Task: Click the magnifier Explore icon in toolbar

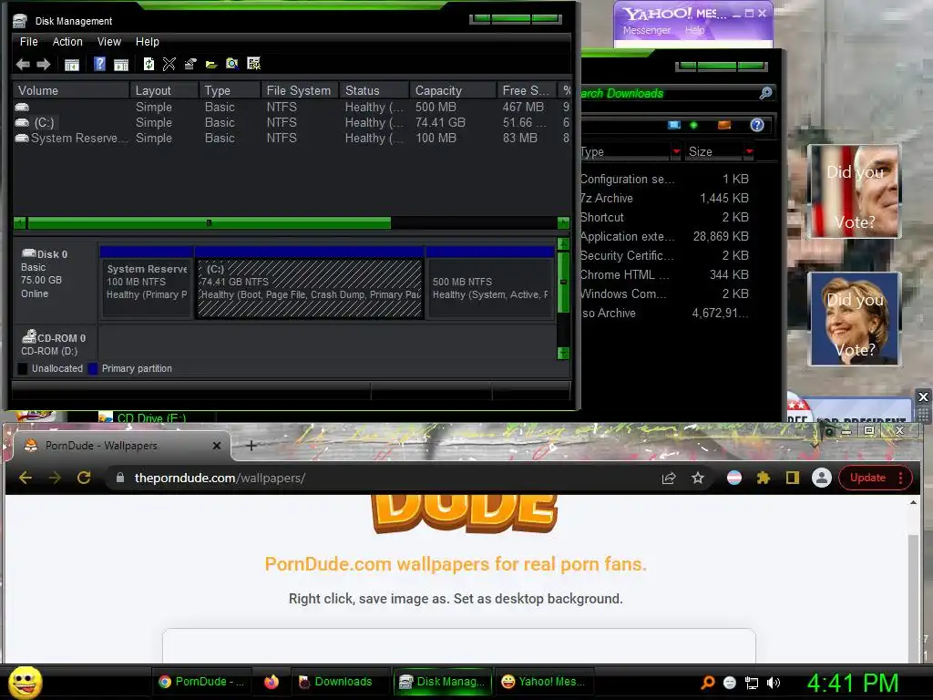Action: [x=232, y=64]
